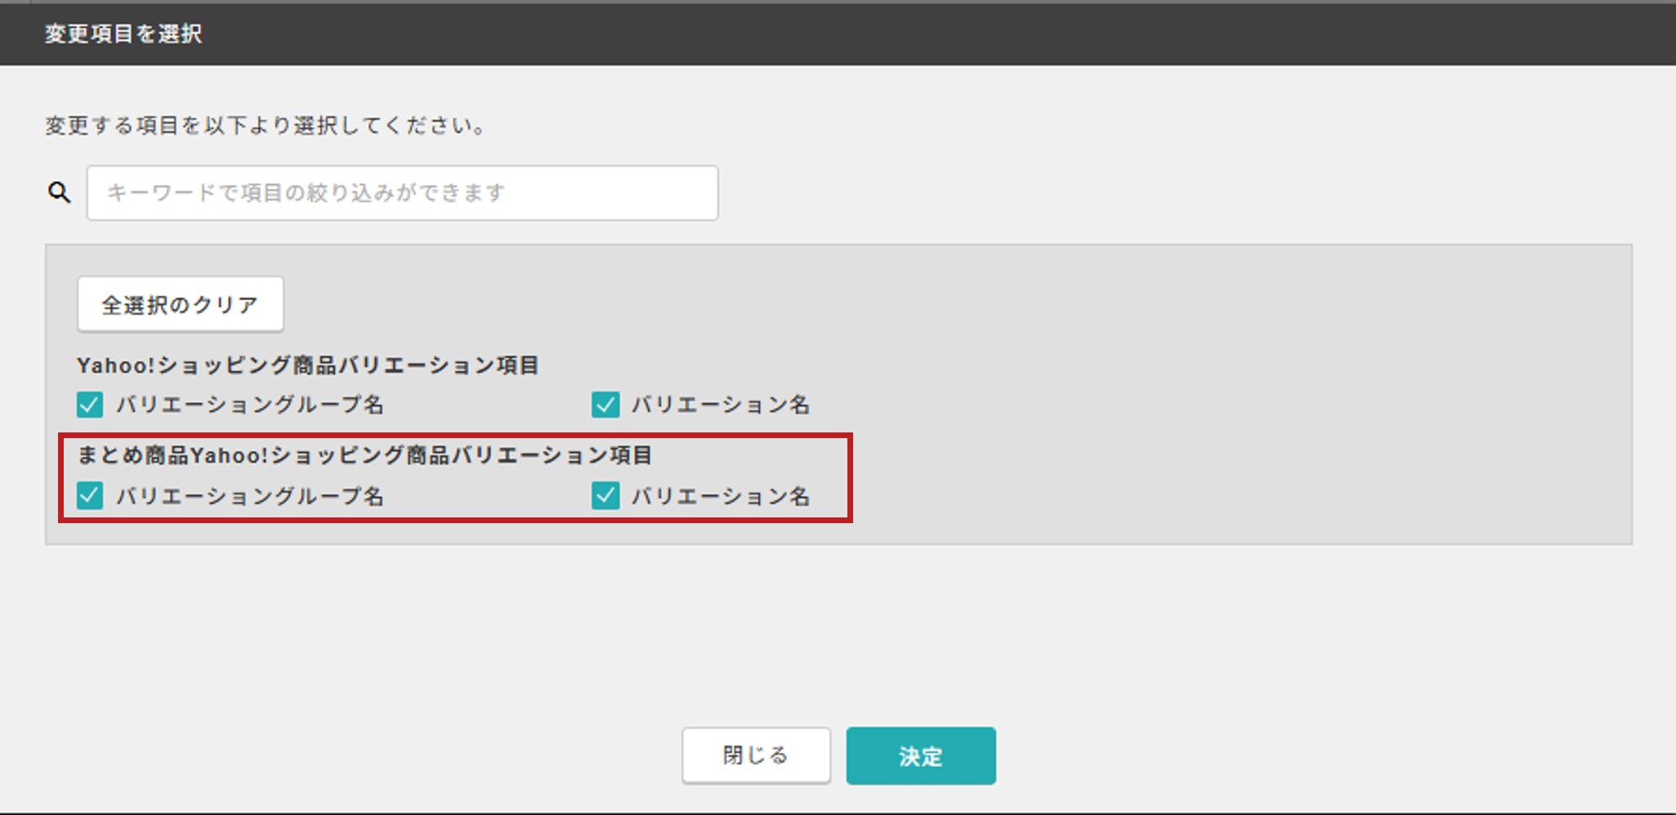
Task: Confirm with the 決定 button
Action: [x=921, y=756]
